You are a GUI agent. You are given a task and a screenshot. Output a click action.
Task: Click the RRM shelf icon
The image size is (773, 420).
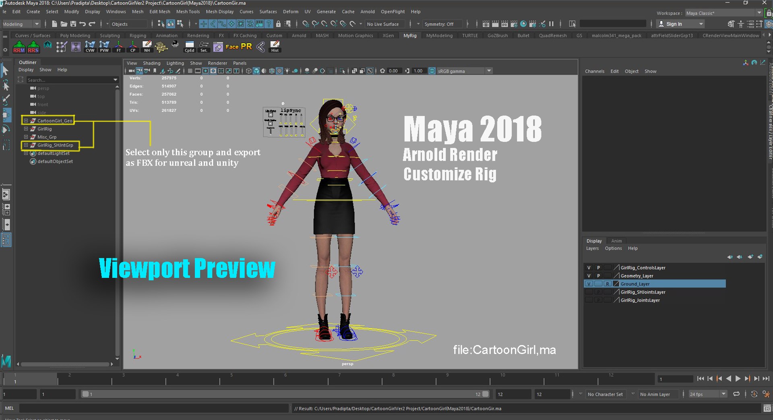19,47
